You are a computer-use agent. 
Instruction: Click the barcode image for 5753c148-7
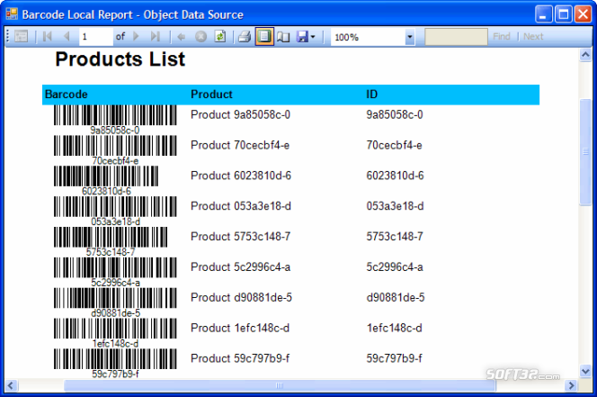(x=111, y=237)
